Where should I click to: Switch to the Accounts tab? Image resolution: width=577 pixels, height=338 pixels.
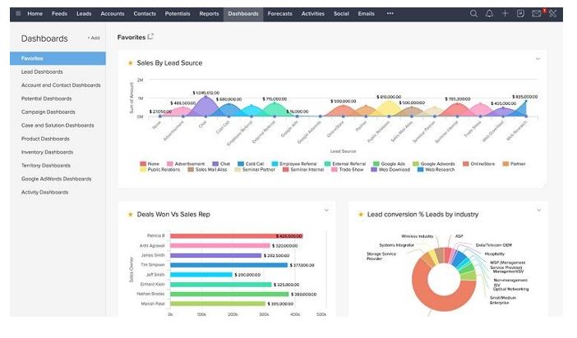(113, 14)
